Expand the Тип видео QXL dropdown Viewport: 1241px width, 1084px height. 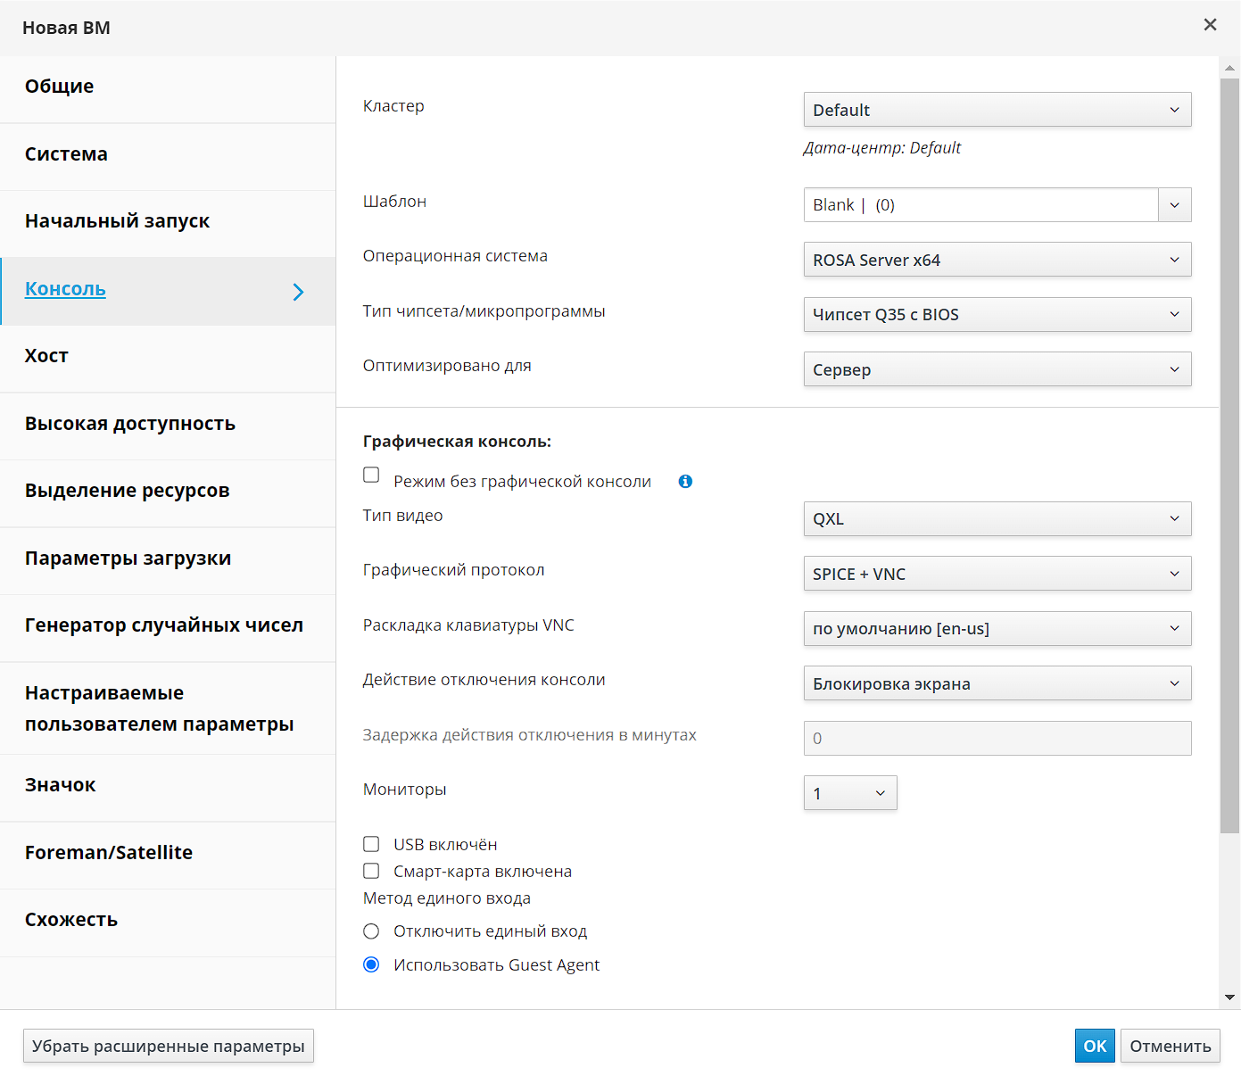(x=997, y=519)
